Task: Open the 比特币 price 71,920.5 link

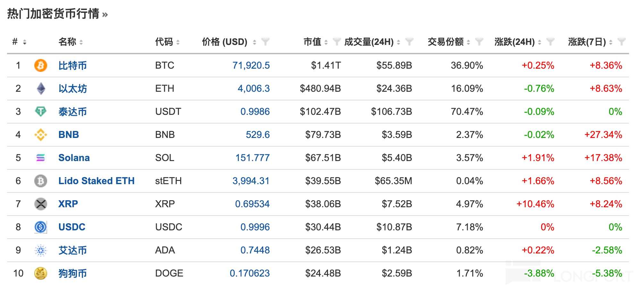Action: 251,65
